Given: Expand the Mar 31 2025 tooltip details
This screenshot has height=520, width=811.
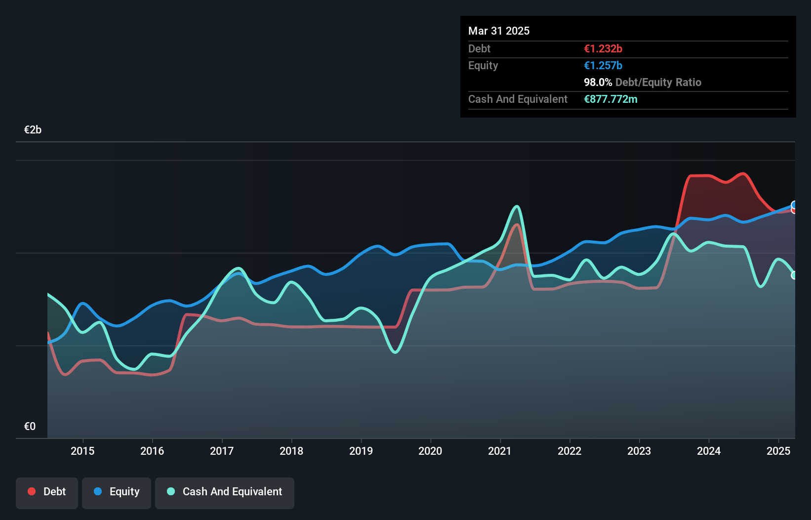Looking at the screenshot, I should click(499, 31).
